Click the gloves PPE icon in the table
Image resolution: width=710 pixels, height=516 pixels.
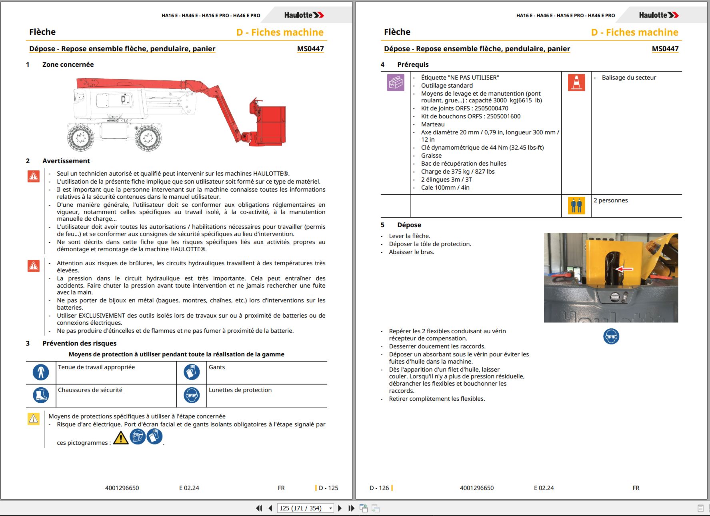192,372
